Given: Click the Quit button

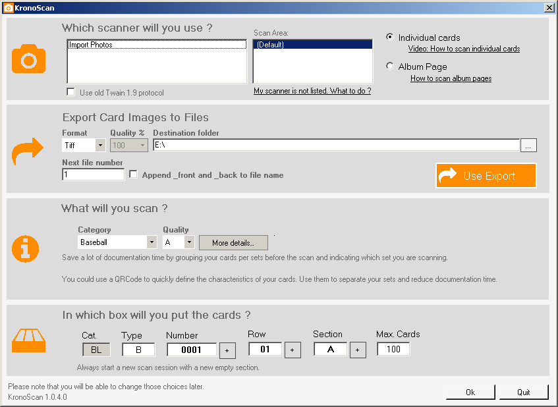Looking at the screenshot, I should click(x=524, y=392).
